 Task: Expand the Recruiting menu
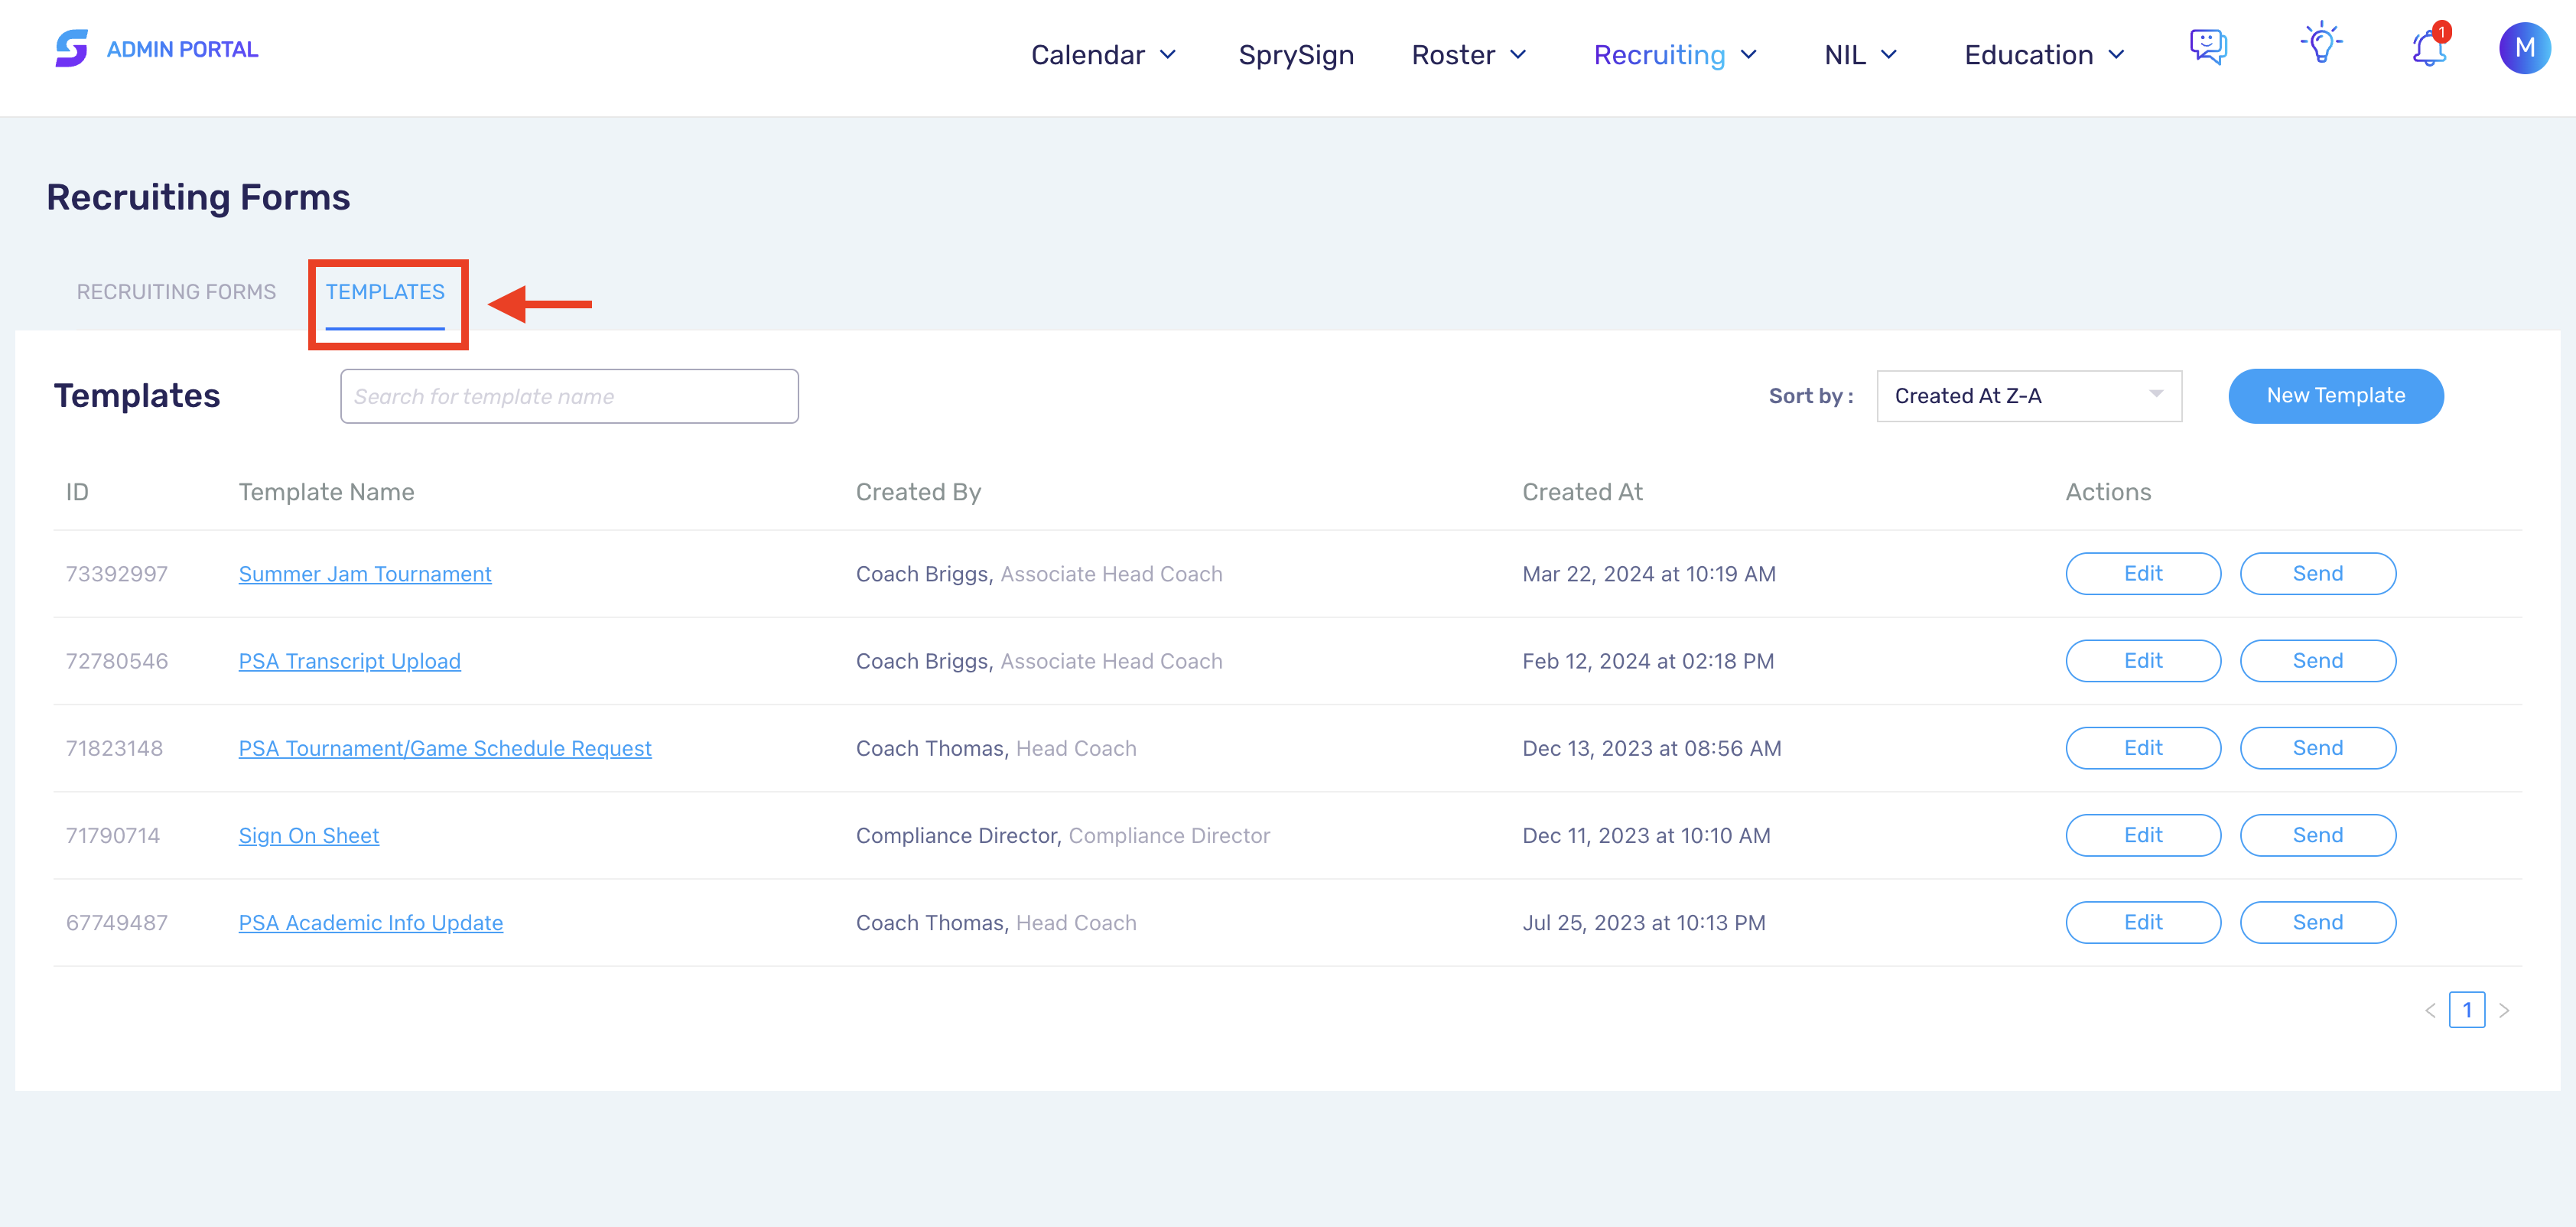pyautogui.click(x=1675, y=54)
